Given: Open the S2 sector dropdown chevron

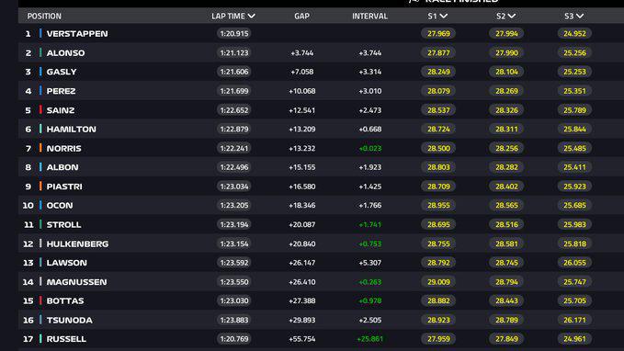Looking at the screenshot, I should point(512,17).
